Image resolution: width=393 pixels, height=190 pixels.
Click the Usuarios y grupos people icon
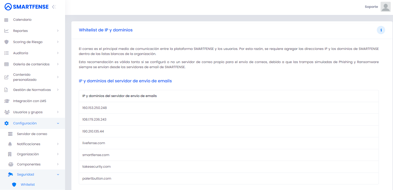click(x=7, y=112)
